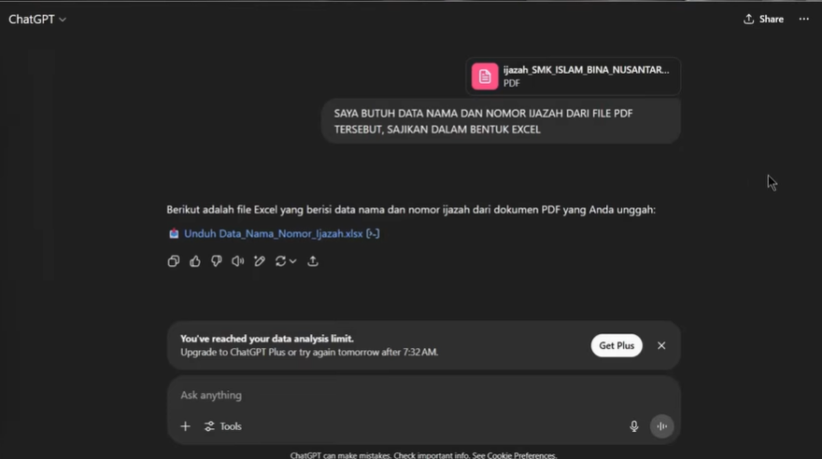Click the citation marker after xlsx link

(x=373, y=234)
